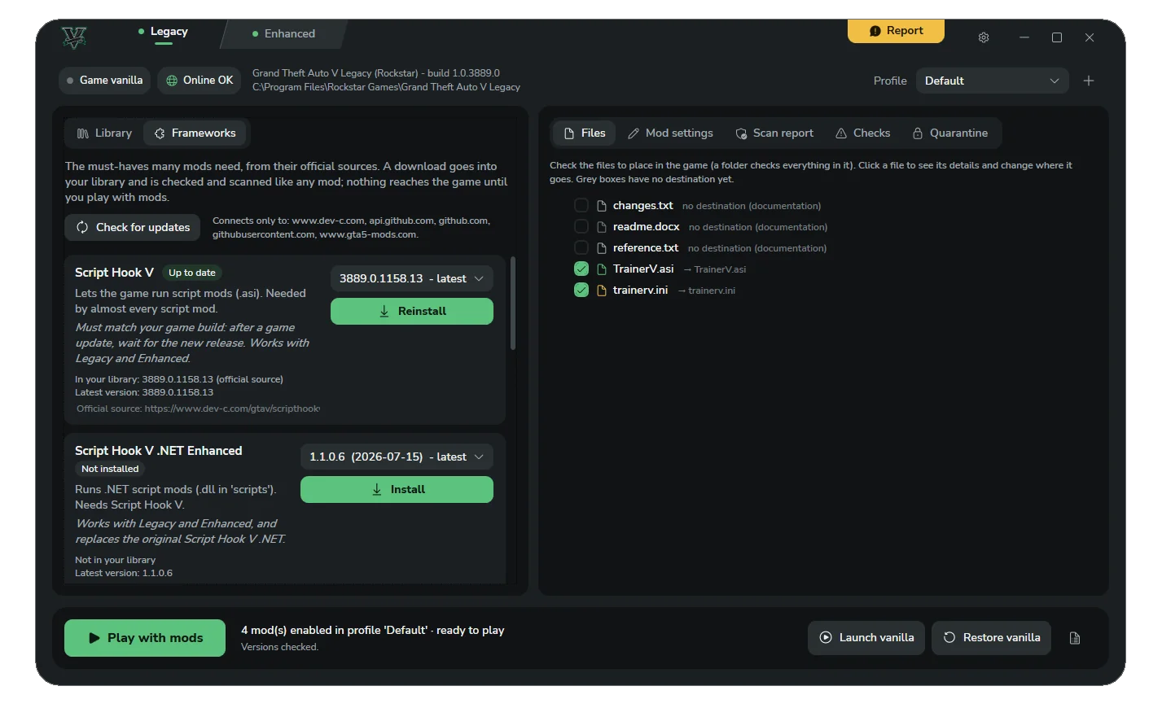
Task: Select the Frameworks tab
Action: pos(195,133)
